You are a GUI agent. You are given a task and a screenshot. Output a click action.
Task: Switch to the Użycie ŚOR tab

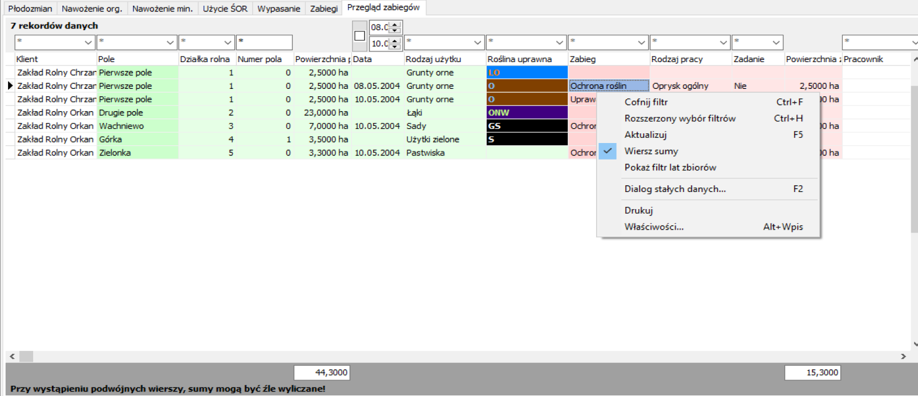pos(225,9)
